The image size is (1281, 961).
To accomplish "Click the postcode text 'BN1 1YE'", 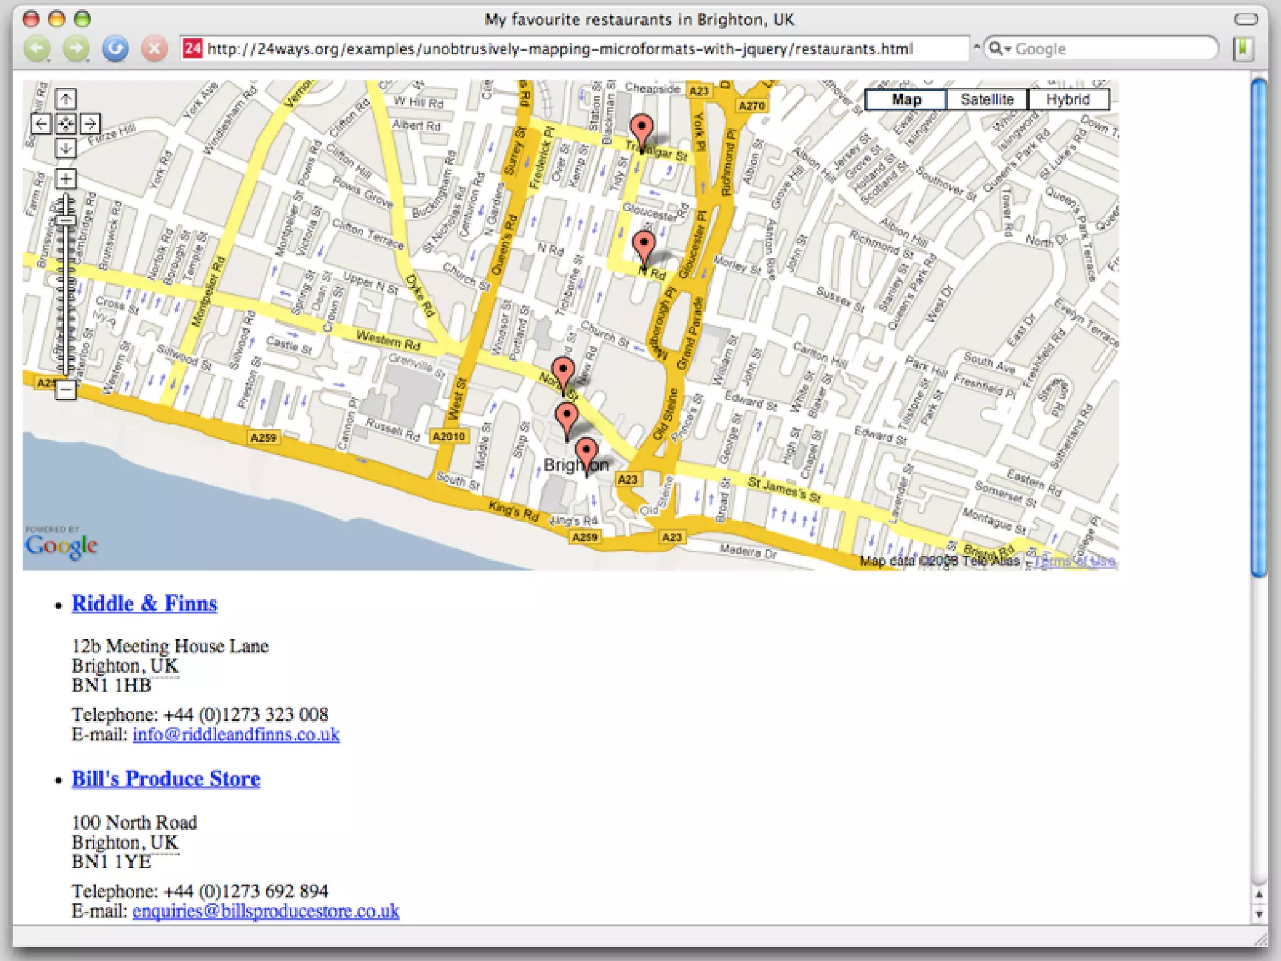I will tap(111, 862).
